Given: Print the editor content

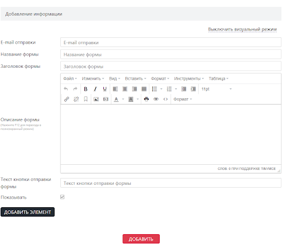Looking at the screenshot, I should click(x=146, y=99).
